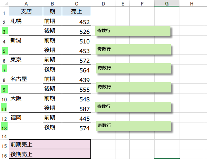Select the 名古屋 cell
This screenshot has height=159, width=207.
(26, 79)
